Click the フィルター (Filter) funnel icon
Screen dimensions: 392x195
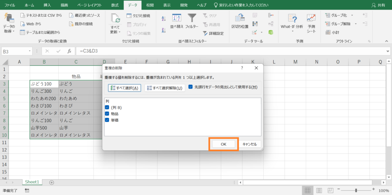(x=192, y=19)
